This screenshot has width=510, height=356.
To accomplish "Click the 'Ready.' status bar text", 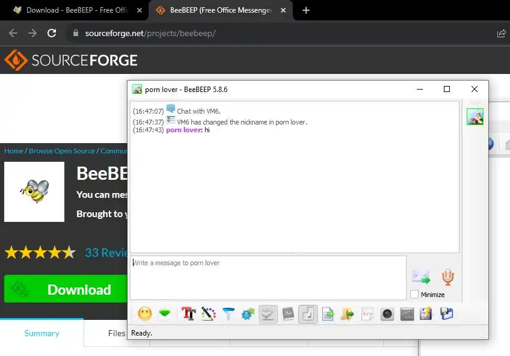I will [x=141, y=333].
